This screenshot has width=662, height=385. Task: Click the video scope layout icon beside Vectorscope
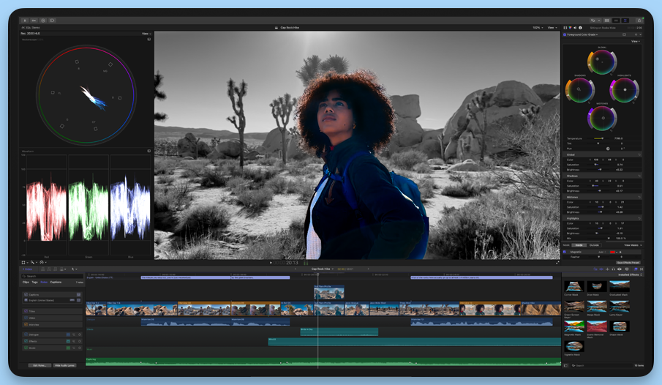tap(149, 40)
